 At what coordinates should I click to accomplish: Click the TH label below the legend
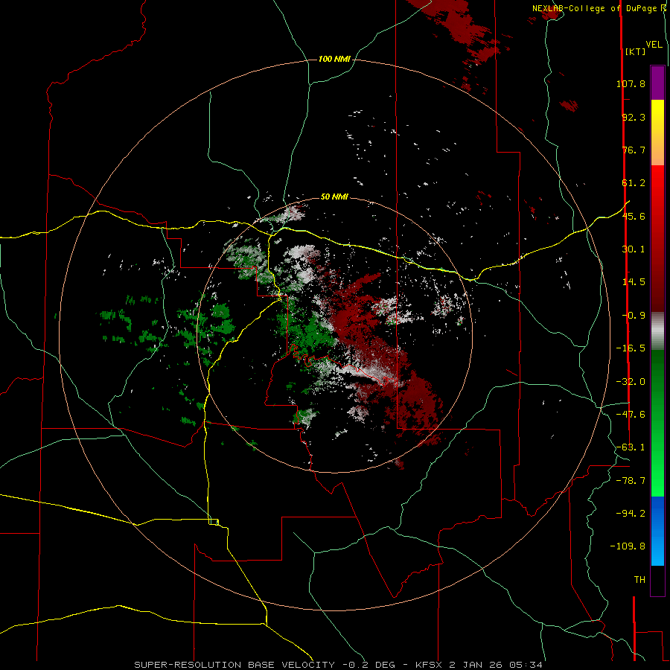point(639,580)
